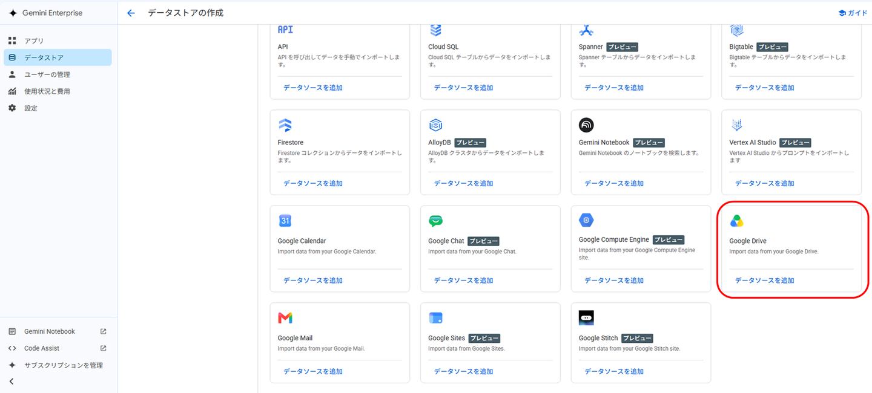Click the データストア database icon
This screenshot has width=872, height=393.
pyautogui.click(x=12, y=57)
